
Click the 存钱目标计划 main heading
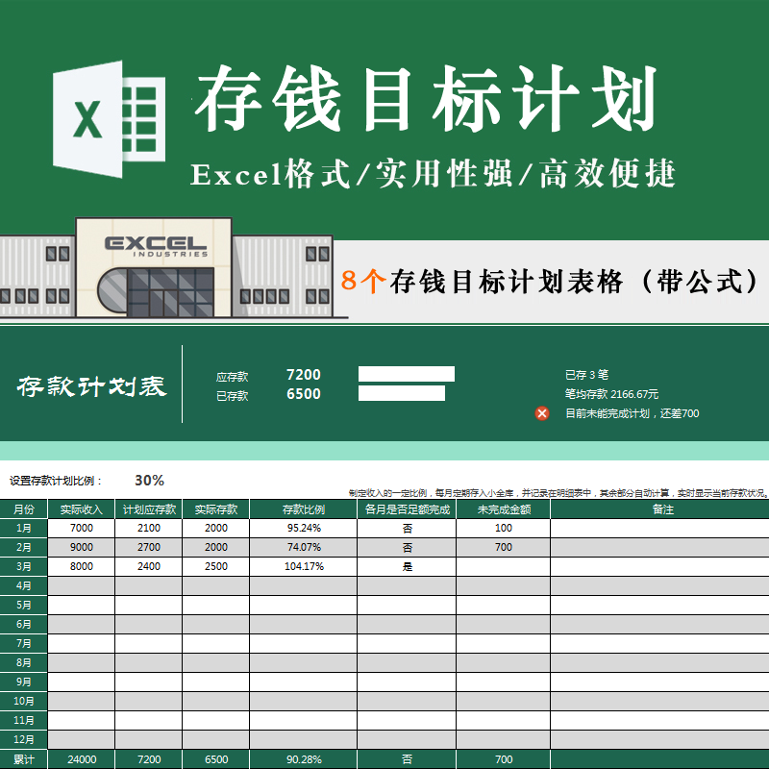[426, 99]
